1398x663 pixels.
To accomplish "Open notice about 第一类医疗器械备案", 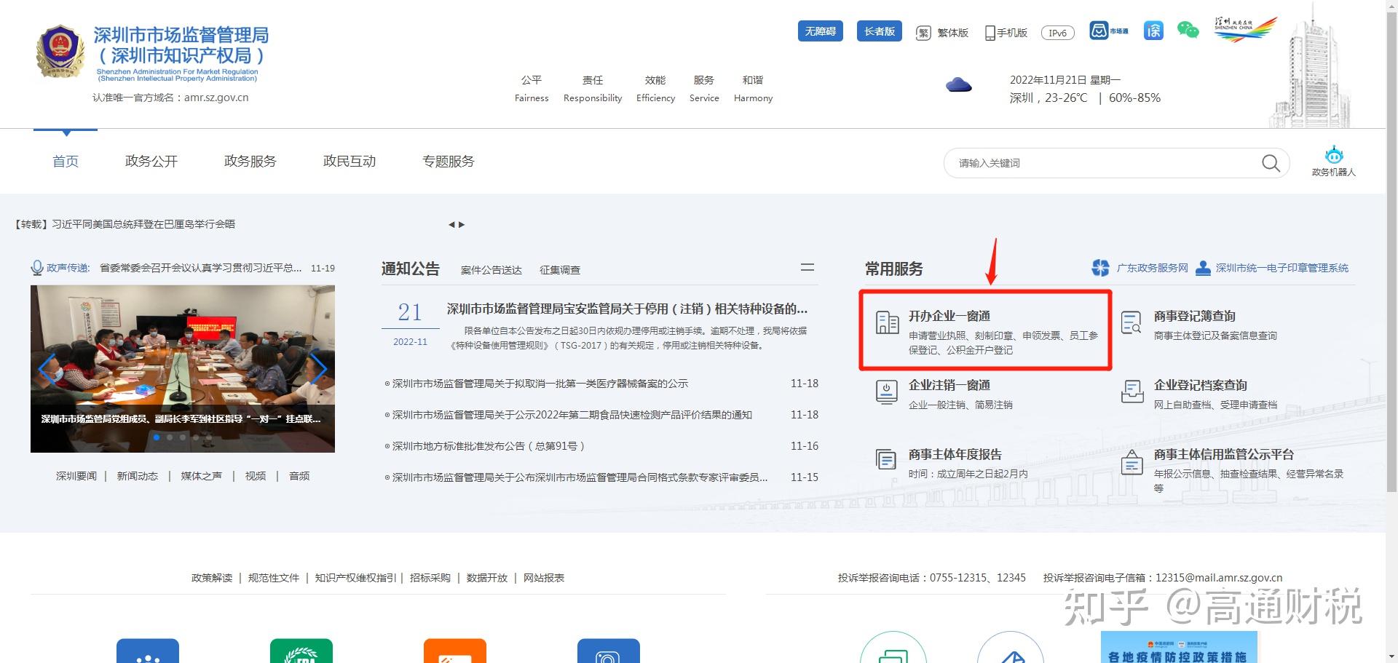I will click(x=540, y=384).
